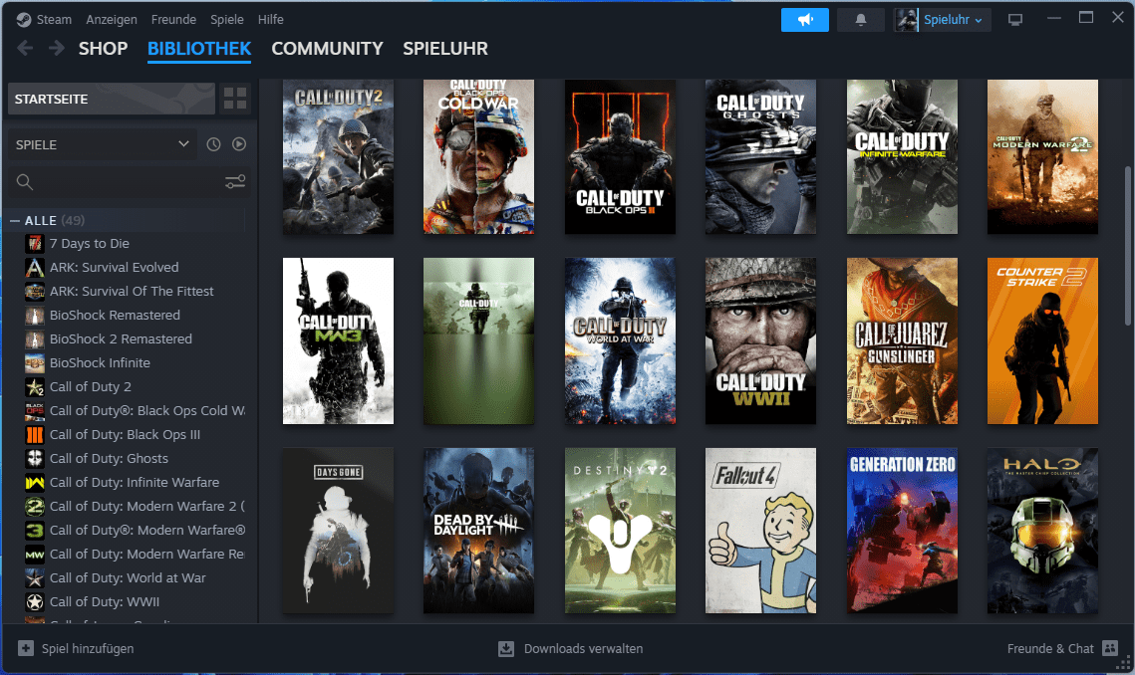Select BioShock Infinite list icon
The height and width of the screenshot is (675, 1135).
click(34, 363)
